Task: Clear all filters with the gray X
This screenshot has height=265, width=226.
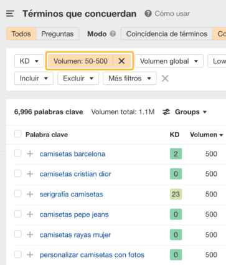Action: [165, 79]
